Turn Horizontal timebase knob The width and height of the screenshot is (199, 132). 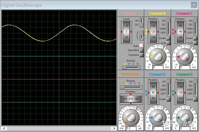(131, 118)
